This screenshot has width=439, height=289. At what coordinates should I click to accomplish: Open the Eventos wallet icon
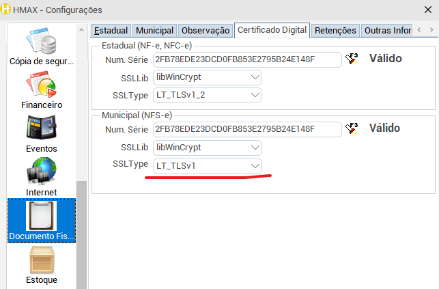tap(41, 128)
